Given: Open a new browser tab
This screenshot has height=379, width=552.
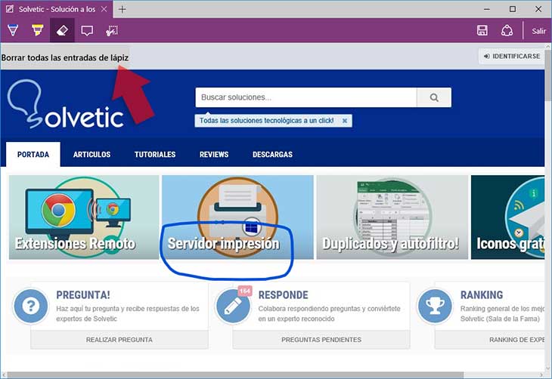Looking at the screenshot, I should point(122,9).
